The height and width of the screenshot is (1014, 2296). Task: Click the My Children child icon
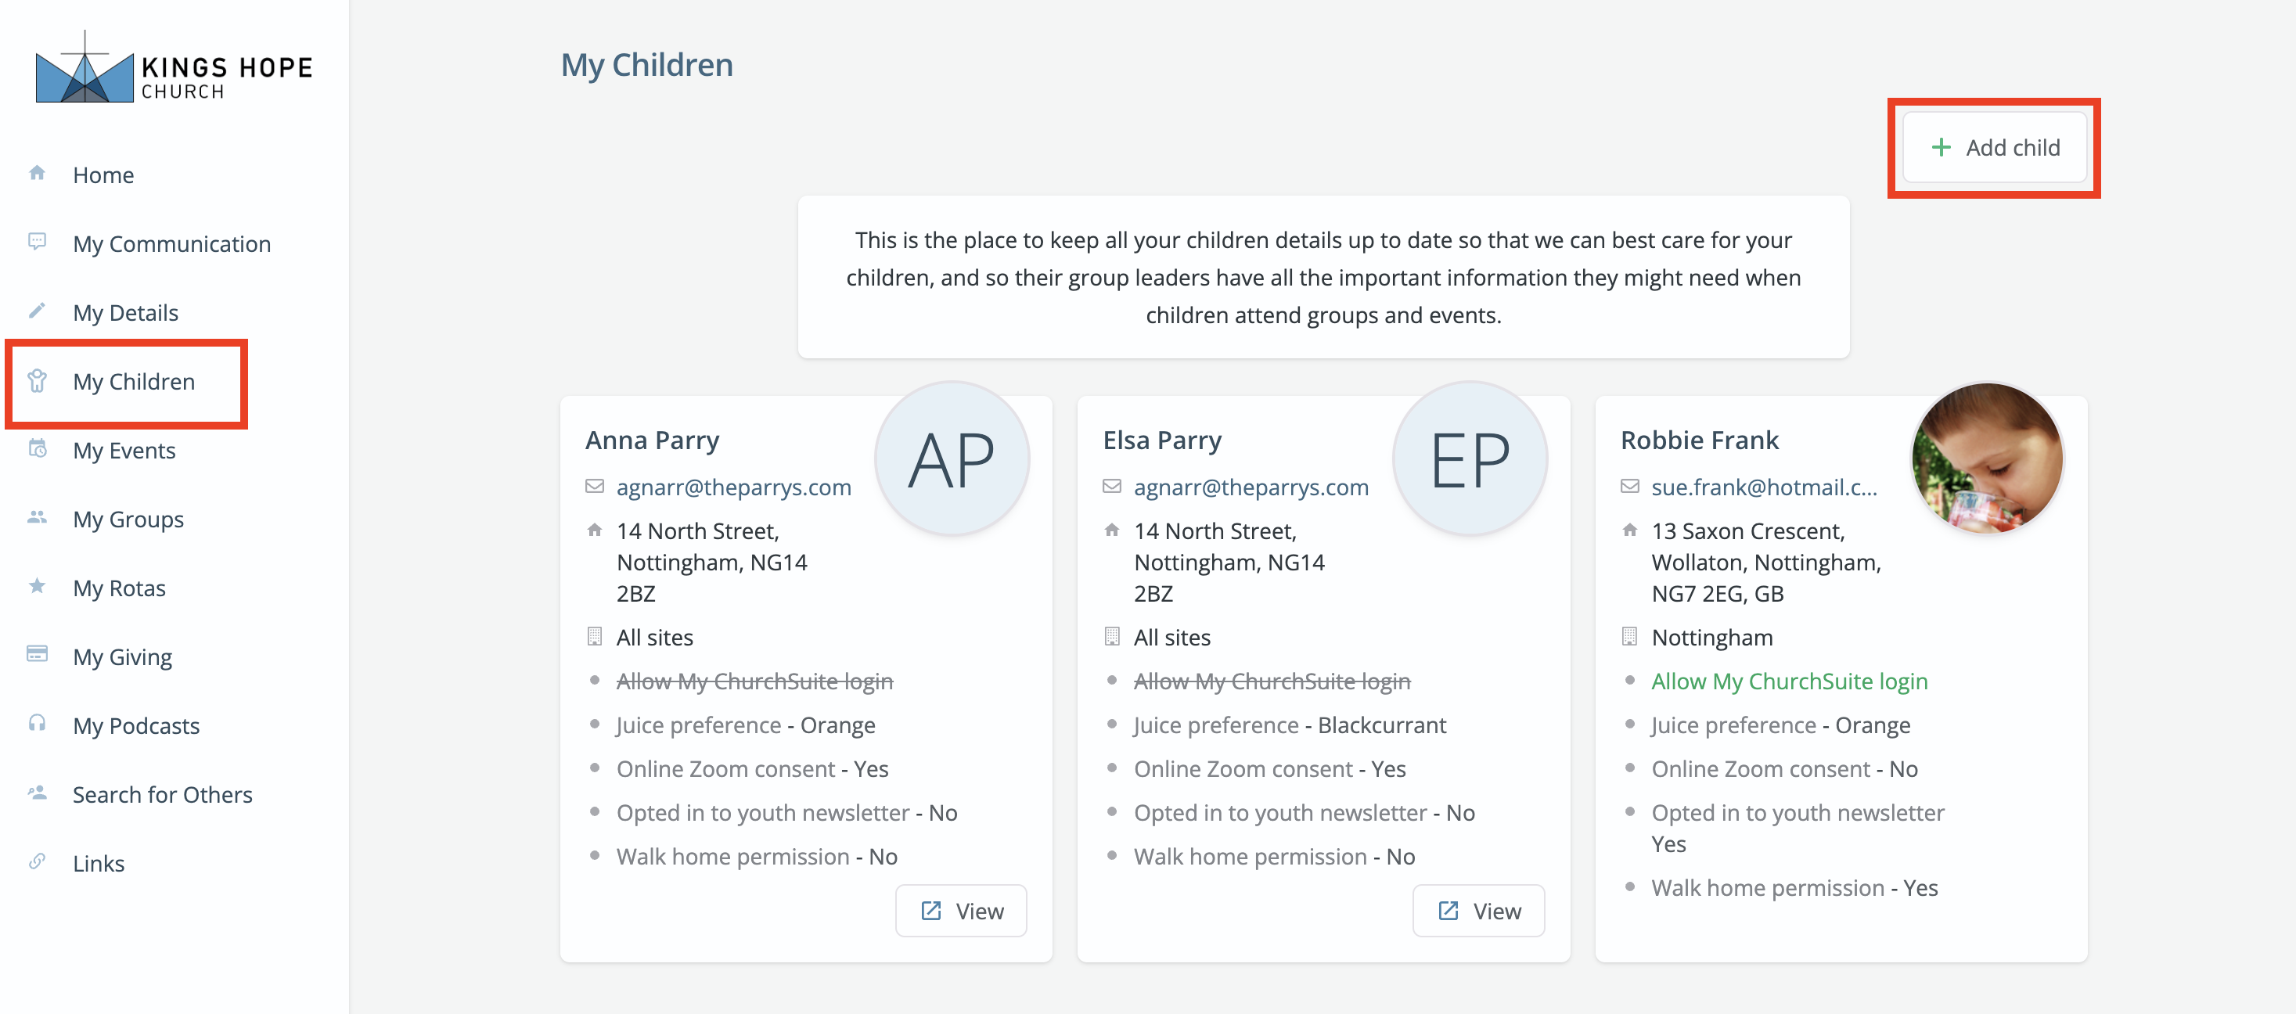(37, 380)
